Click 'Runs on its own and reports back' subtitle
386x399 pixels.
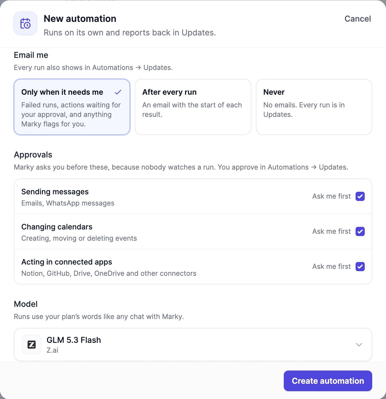[x=130, y=33]
